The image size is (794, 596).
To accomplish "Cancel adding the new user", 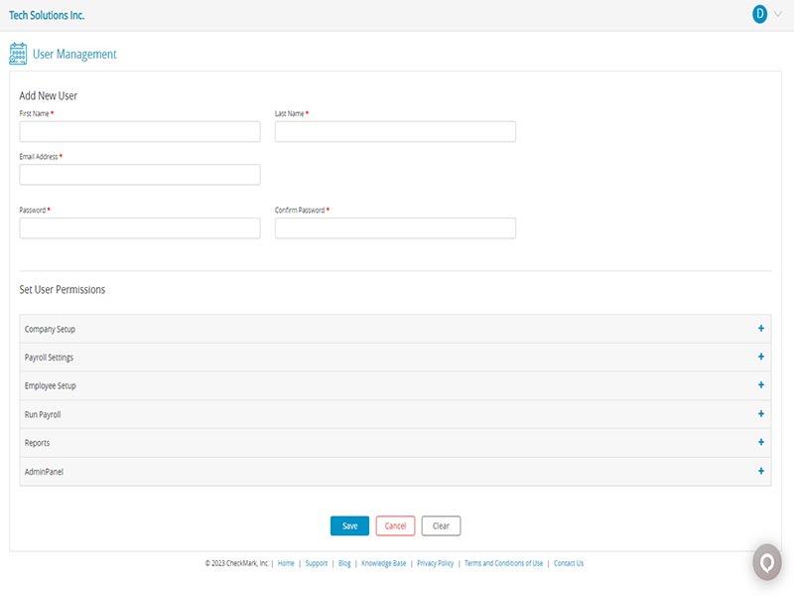I will pos(396,525).
